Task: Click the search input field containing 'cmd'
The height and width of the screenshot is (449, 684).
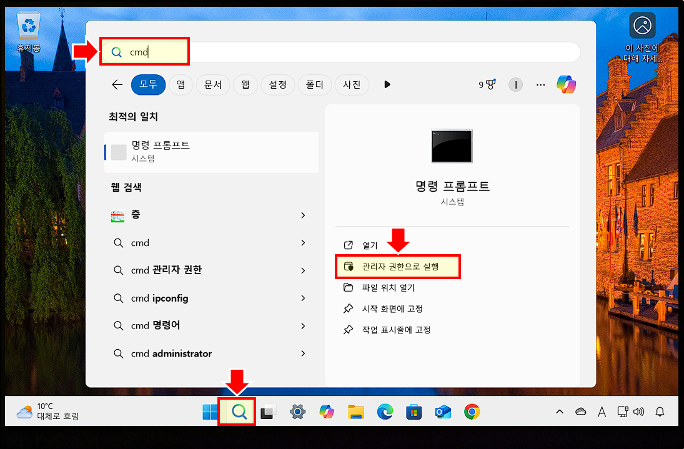Action: tap(144, 52)
